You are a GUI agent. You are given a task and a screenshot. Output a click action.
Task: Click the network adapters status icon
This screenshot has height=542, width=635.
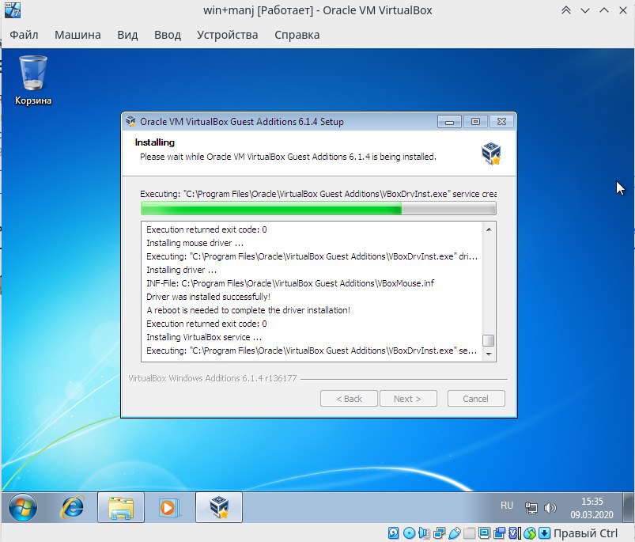[x=439, y=533]
